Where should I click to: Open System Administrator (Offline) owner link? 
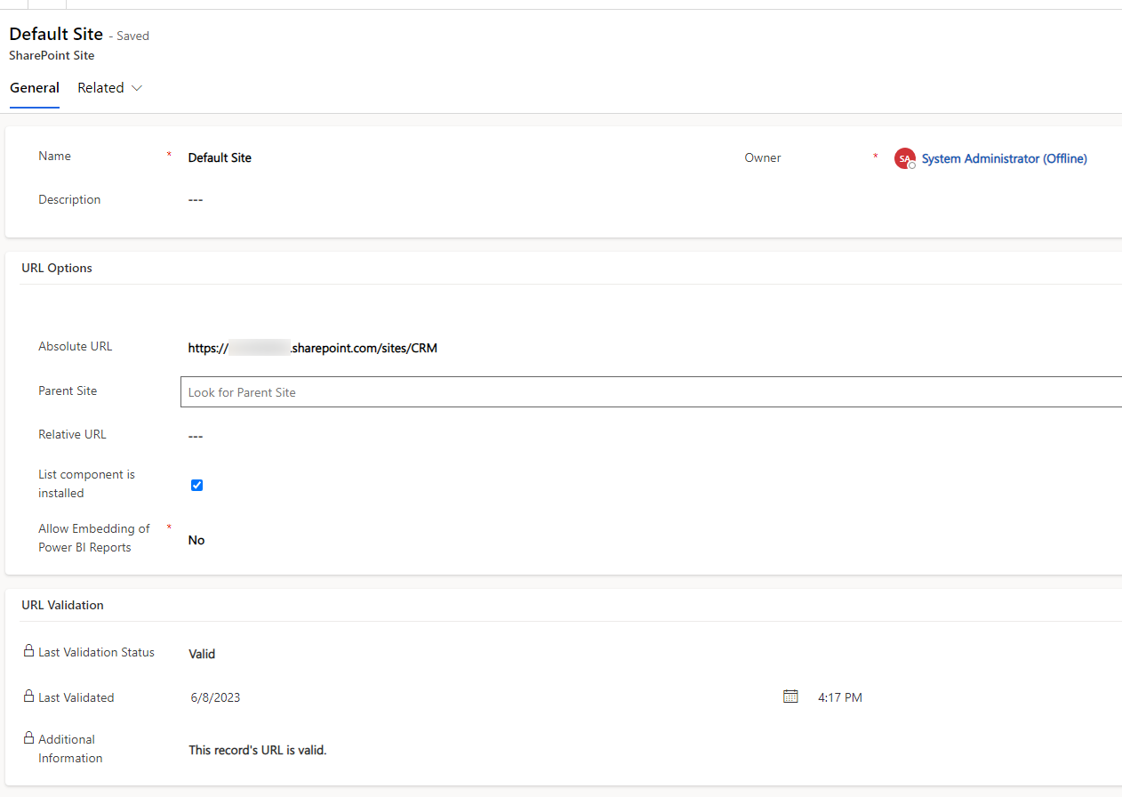pos(1004,158)
